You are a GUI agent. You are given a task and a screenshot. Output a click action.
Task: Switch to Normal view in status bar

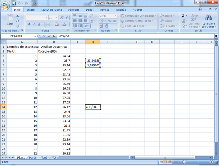pos(162,162)
